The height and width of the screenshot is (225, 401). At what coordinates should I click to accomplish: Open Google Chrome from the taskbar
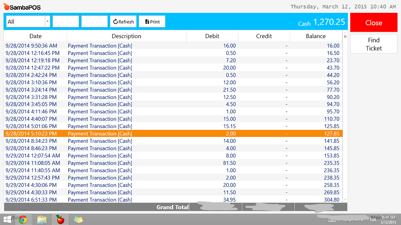coord(23,220)
